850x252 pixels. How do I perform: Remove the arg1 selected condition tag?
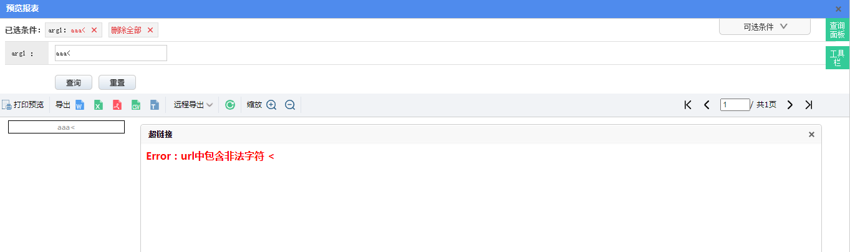point(94,30)
